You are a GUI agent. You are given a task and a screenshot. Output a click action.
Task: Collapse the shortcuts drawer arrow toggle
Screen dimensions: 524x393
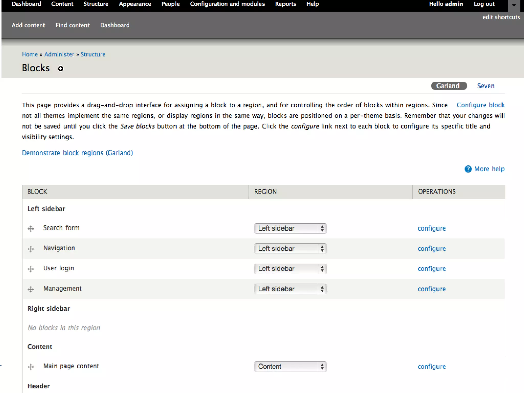pyautogui.click(x=514, y=5)
